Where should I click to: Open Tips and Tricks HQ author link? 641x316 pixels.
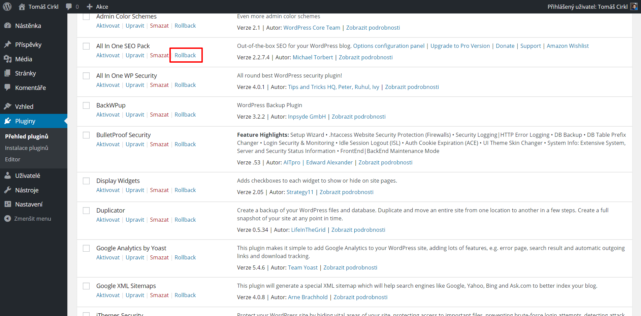pyautogui.click(x=333, y=87)
